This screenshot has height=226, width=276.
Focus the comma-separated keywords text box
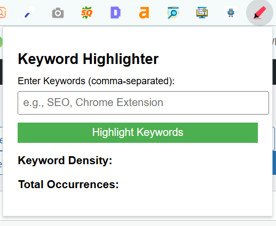143,103
